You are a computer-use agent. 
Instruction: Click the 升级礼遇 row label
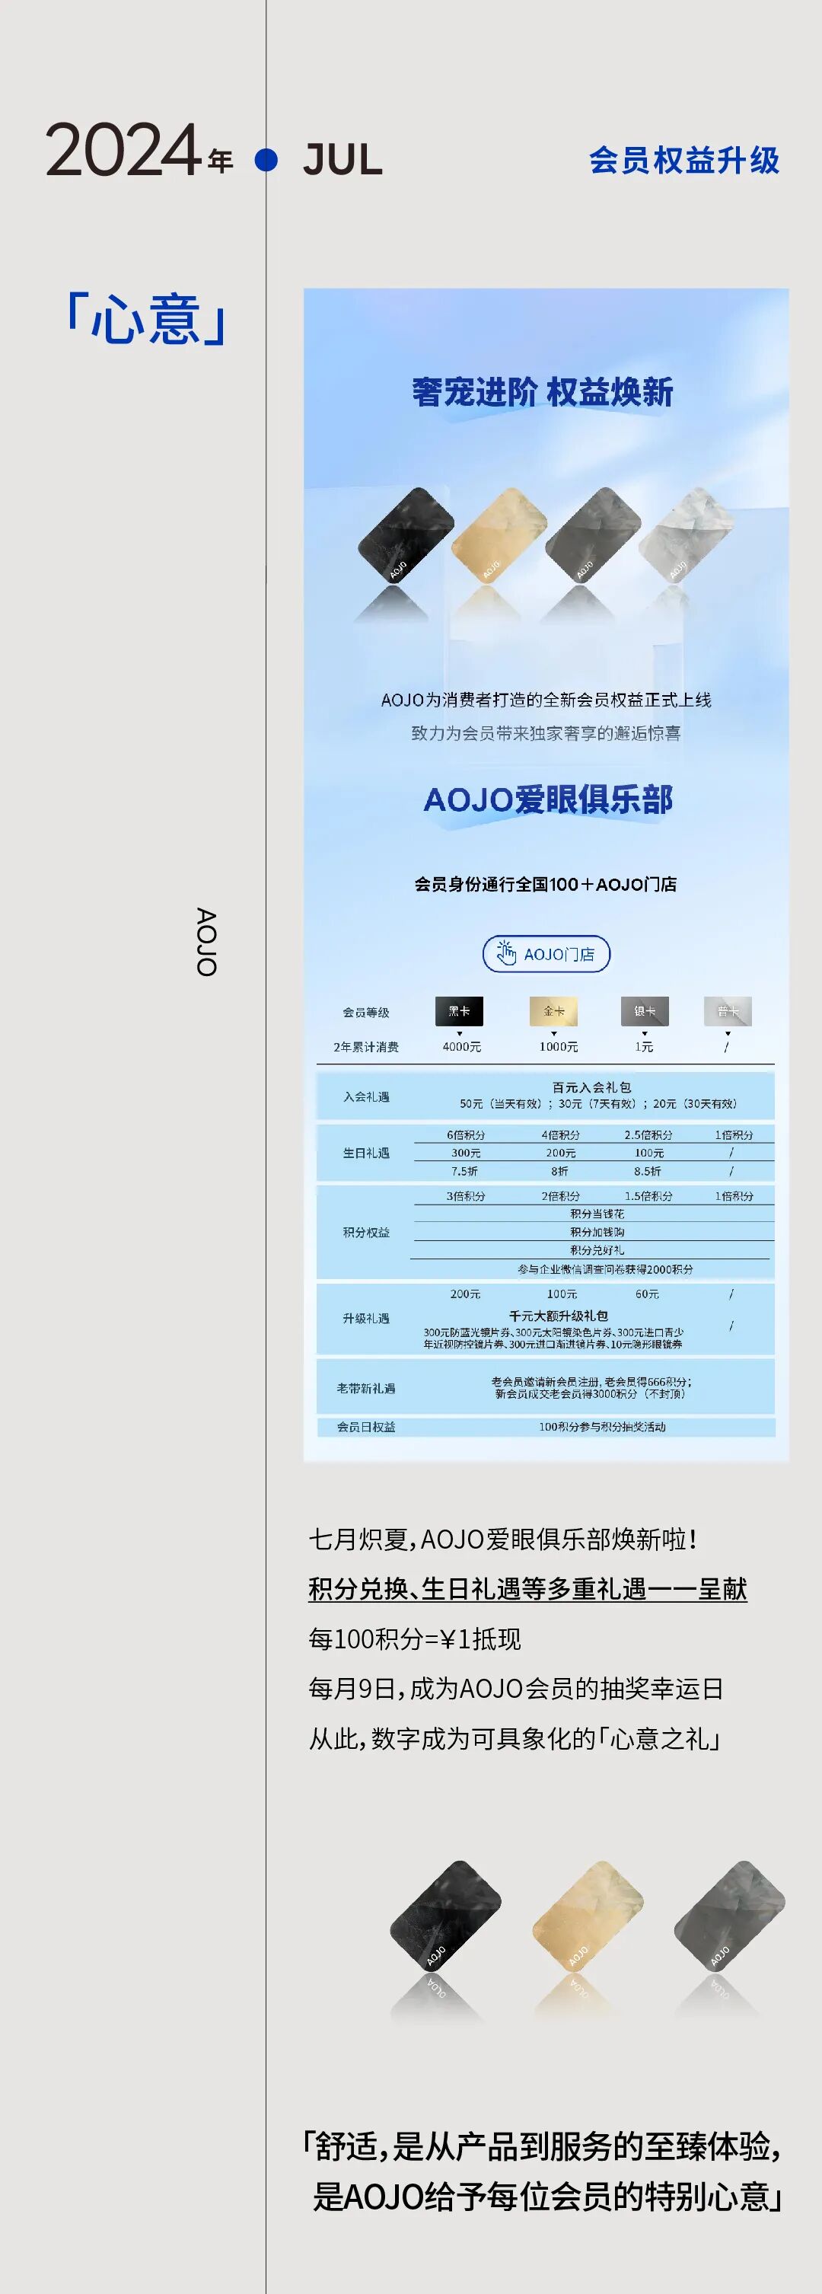coord(366,1319)
